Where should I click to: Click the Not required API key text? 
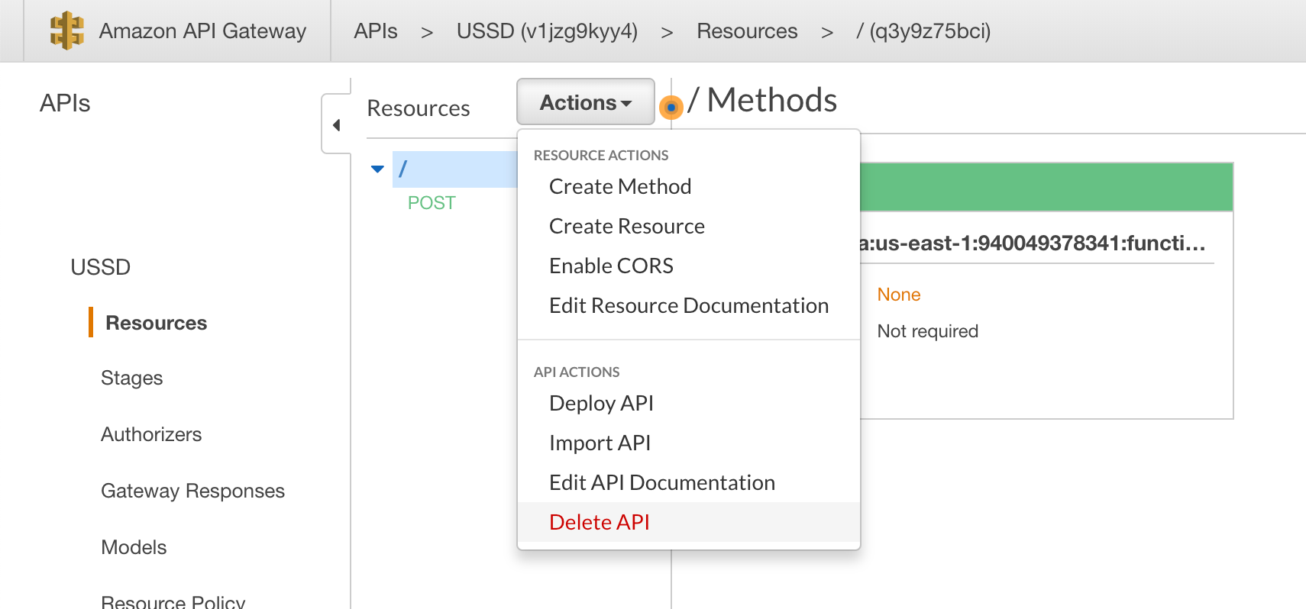point(928,331)
